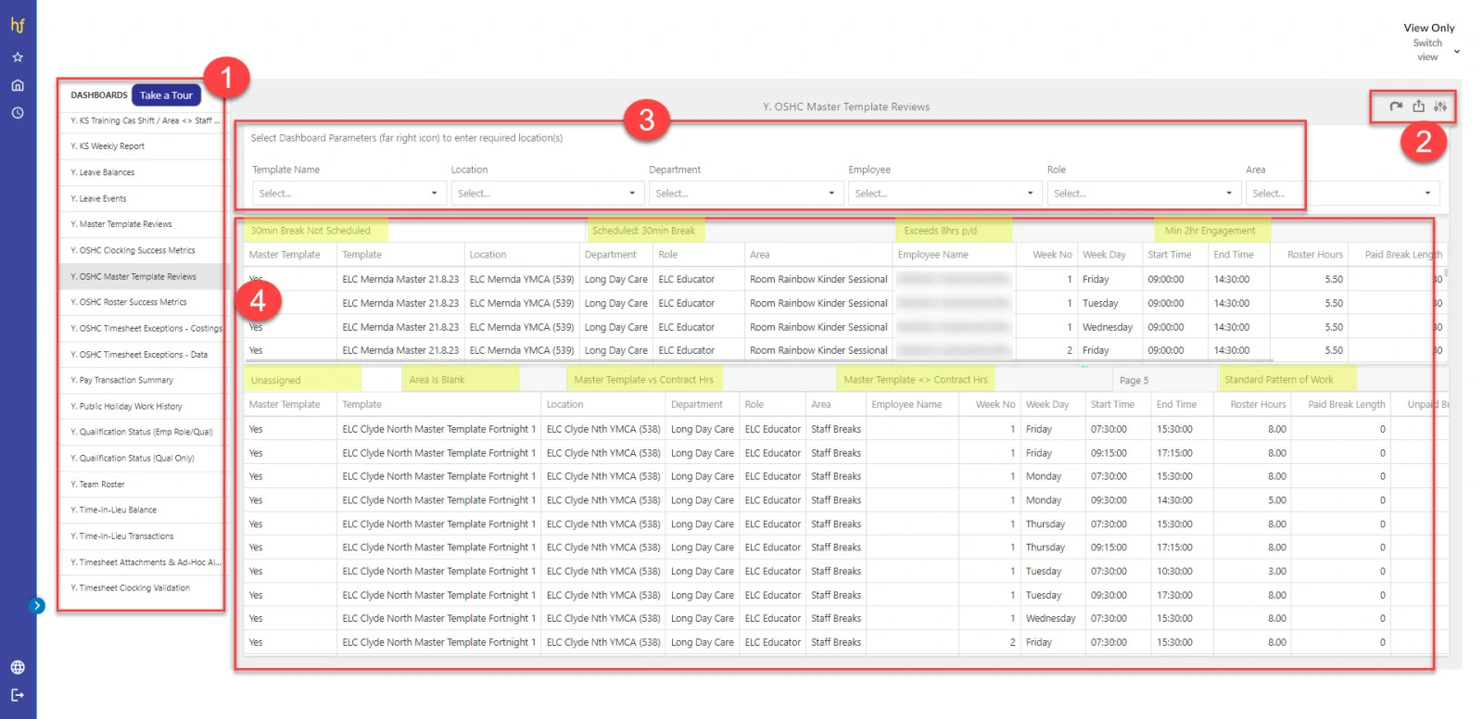This screenshot has width=1483, height=719.
Task: Click the export/share dashboard icon
Action: pos(1418,107)
